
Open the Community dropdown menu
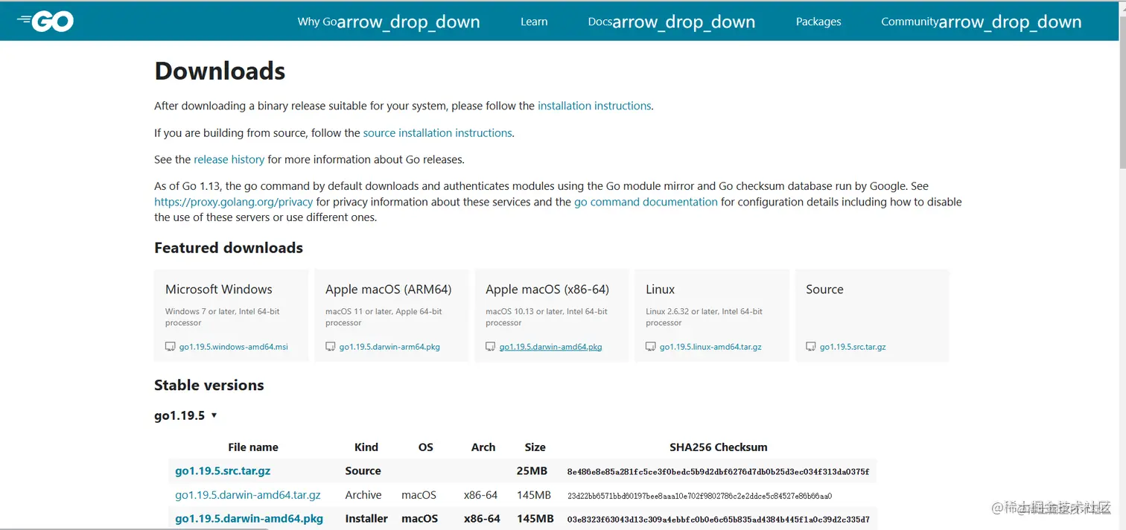pyautogui.click(x=982, y=22)
